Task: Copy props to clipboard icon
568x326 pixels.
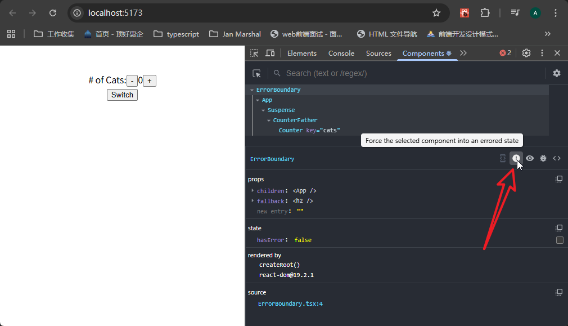Action: pyautogui.click(x=559, y=179)
